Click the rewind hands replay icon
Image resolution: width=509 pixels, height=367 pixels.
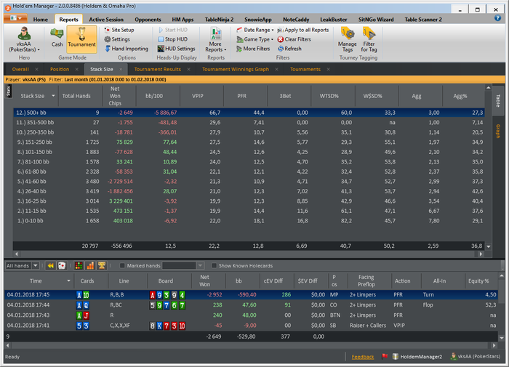point(51,266)
